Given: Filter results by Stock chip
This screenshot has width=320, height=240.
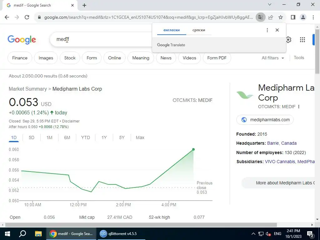Looking at the screenshot, I should click(70, 58).
